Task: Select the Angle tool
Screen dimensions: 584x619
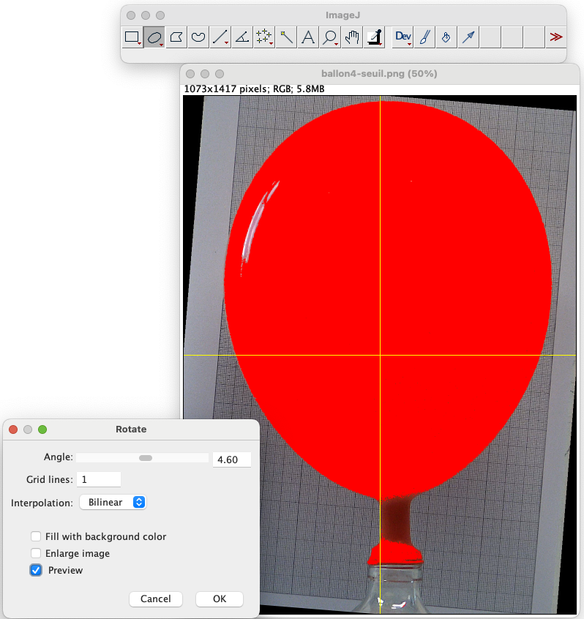Action: pyautogui.click(x=242, y=37)
